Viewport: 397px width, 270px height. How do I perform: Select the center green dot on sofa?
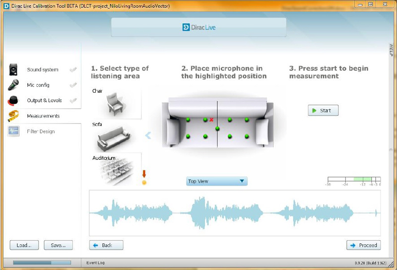pyautogui.click(x=217, y=129)
